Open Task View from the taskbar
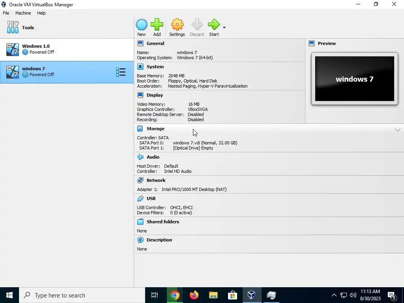This screenshot has height=303, width=404. tap(155, 295)
